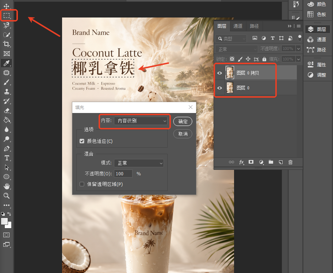Open the 模式 blend mode dropdown

(x=139, y=163)
